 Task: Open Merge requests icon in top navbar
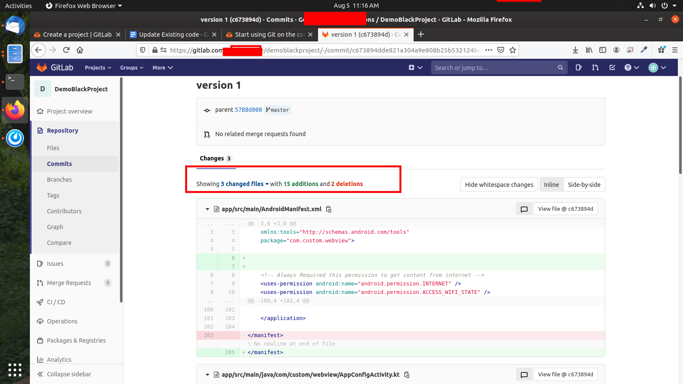[595, 67]
